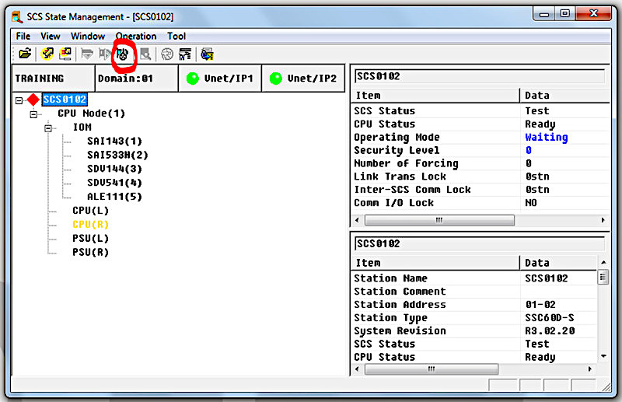Click the Data column header in upper table
Image resolution: width=622 pixels, height=402 pixels.
click(564, 96)
